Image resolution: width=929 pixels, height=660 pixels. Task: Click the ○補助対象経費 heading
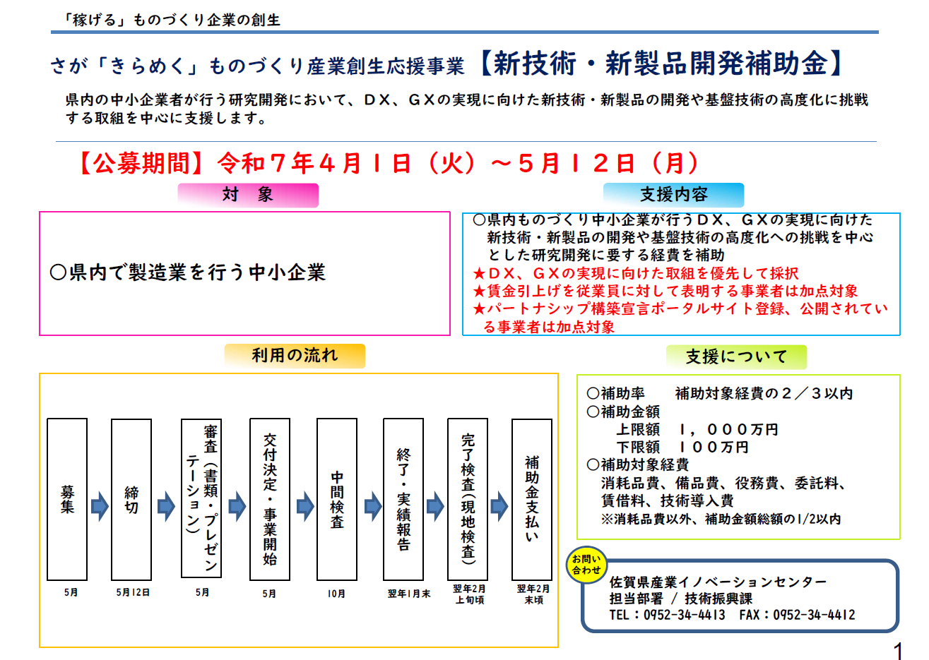[x=638, y=464]
